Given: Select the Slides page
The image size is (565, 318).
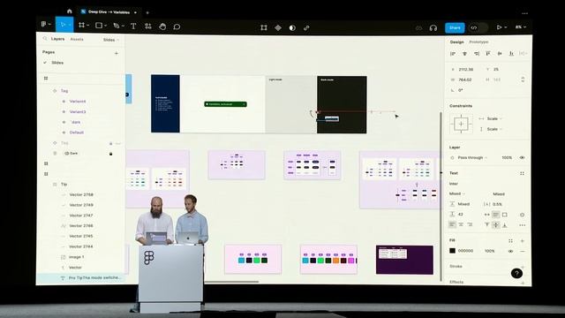Looking at the screenshot, I should [57, 63].
